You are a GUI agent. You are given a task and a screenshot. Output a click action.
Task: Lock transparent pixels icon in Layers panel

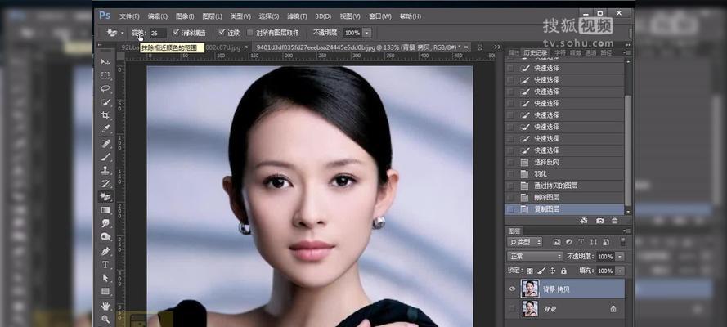[x=530, y=271]
